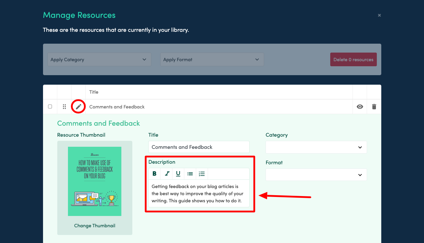The image size is (424, 243).
Task: Click the Underline icon in the Description editor
Action: coord(178,173)
